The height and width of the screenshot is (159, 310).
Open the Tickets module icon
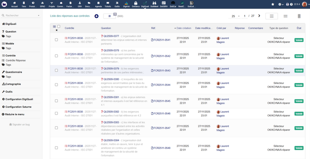tap(108, 4)
